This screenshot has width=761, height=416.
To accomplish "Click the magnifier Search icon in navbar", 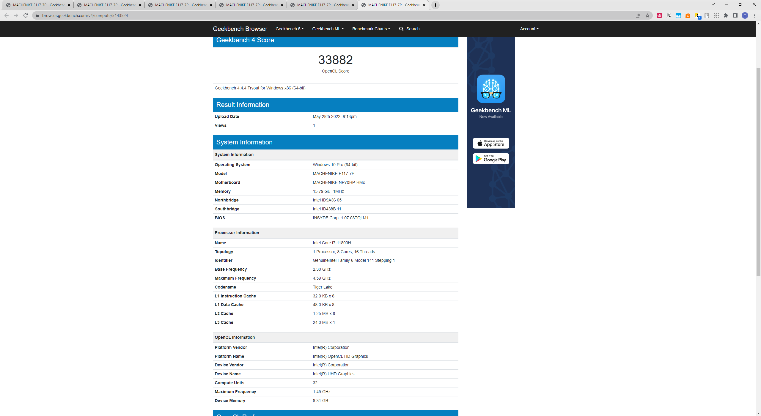I will [x=401, y=29].
